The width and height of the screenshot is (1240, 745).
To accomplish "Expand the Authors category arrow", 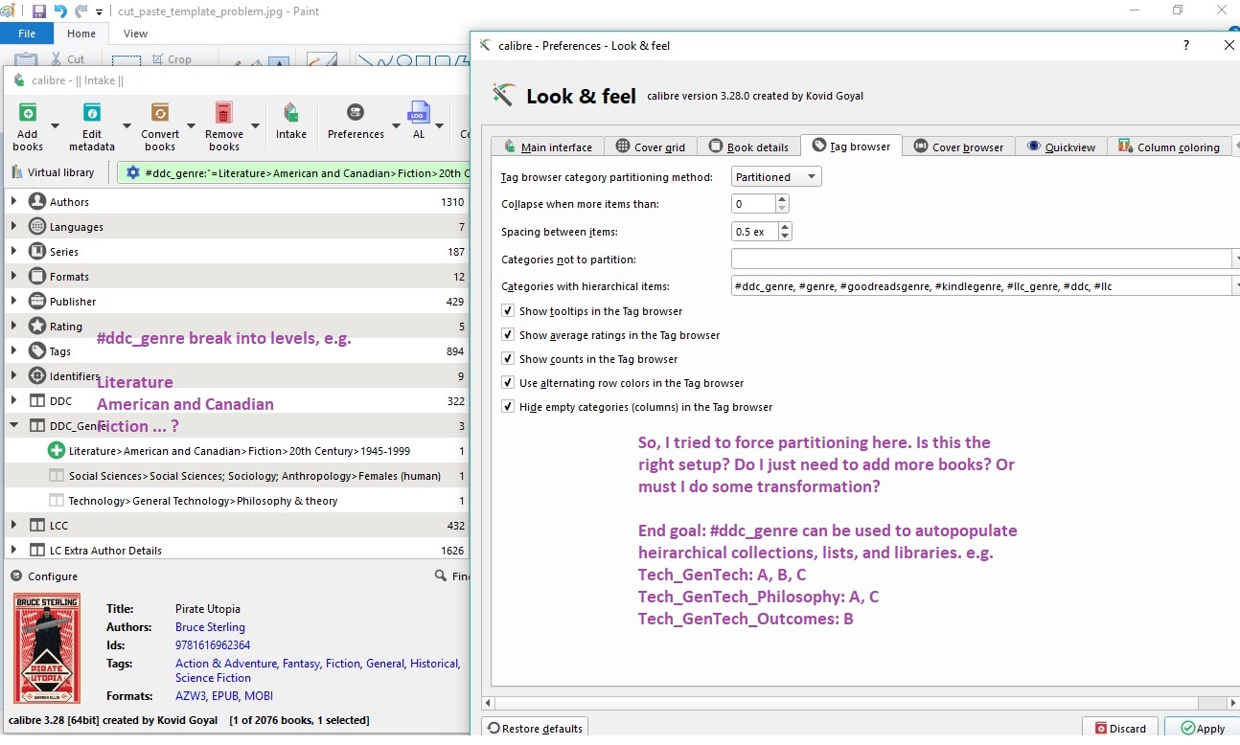I will point(14,202).
